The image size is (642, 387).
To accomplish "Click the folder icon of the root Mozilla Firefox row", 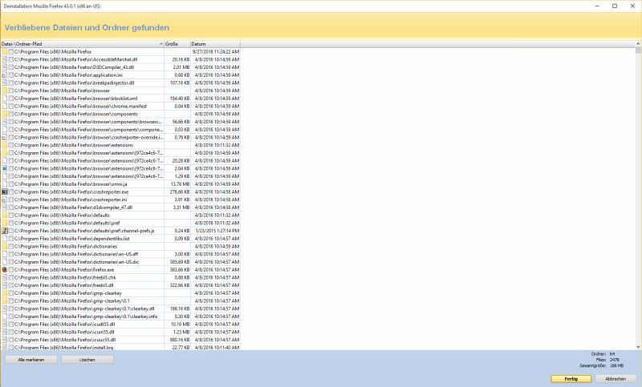I will (5, 52).
